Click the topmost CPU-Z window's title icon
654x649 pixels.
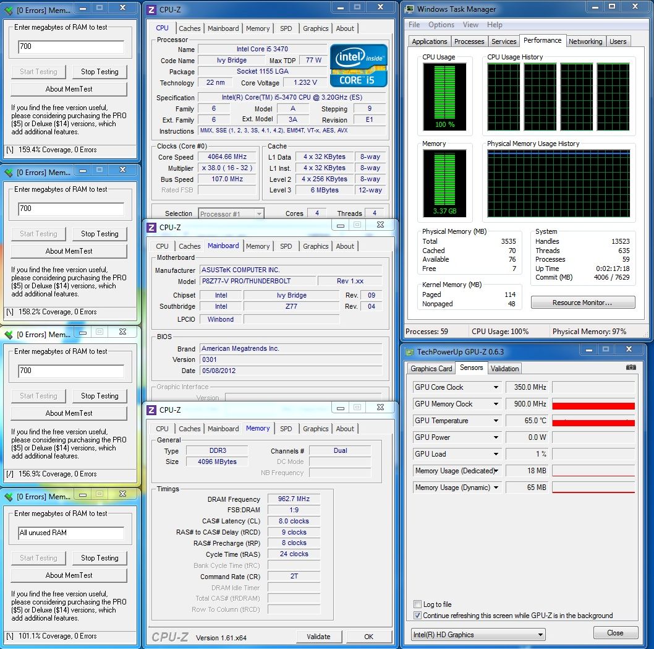[x=151, y=9]
